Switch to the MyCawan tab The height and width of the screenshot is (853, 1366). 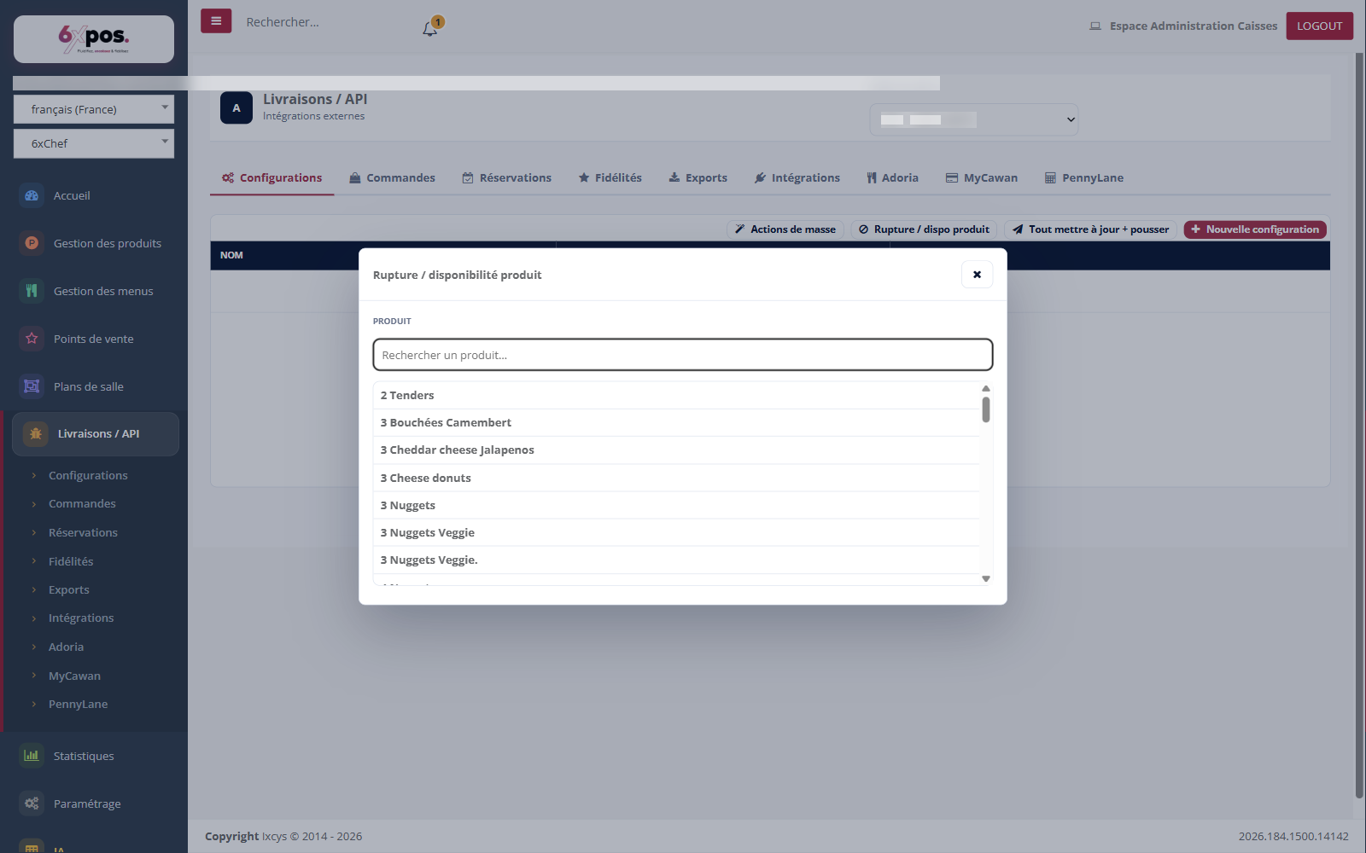pyautogui.click(x=982, y=177)
